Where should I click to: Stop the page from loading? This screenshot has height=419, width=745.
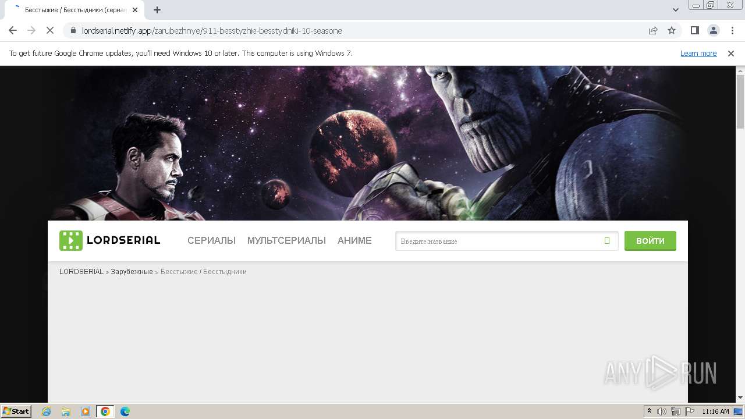50,30
